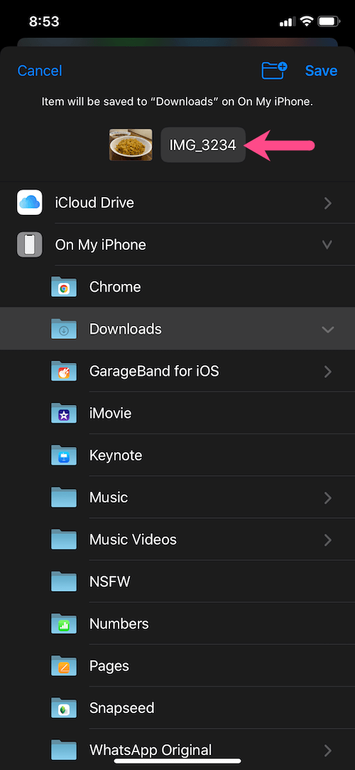
Task: Tap the iMovie folder icon
Action: 64,413
